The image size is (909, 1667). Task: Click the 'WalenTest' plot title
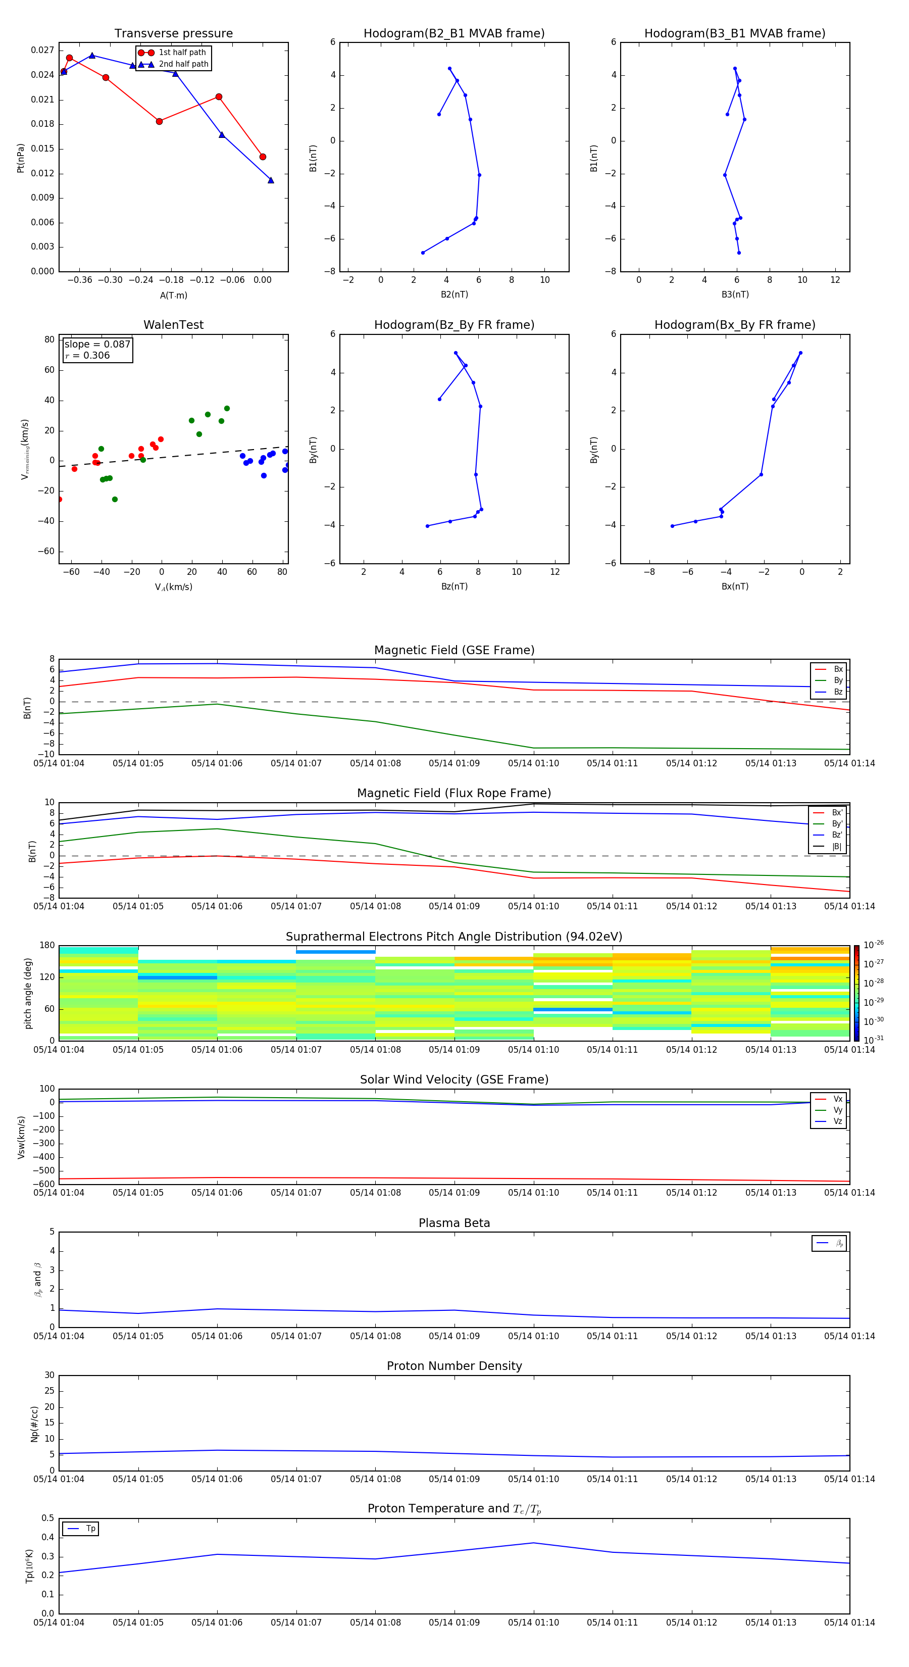click(173, 325)
